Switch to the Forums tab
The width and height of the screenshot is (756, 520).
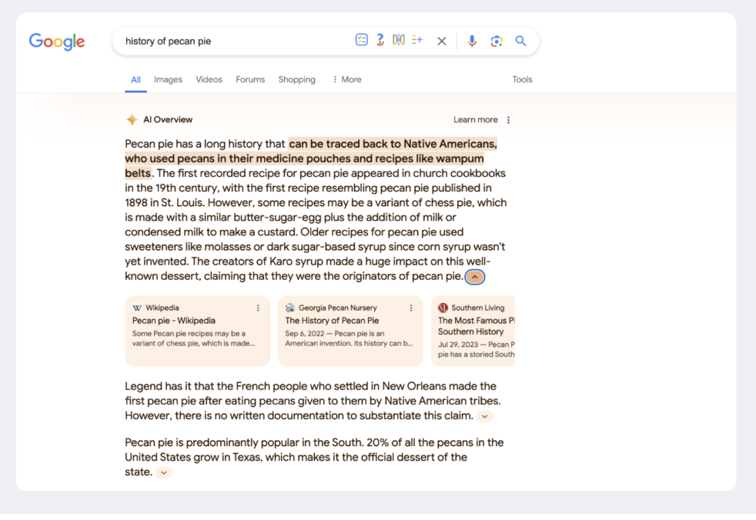[250, 79]
